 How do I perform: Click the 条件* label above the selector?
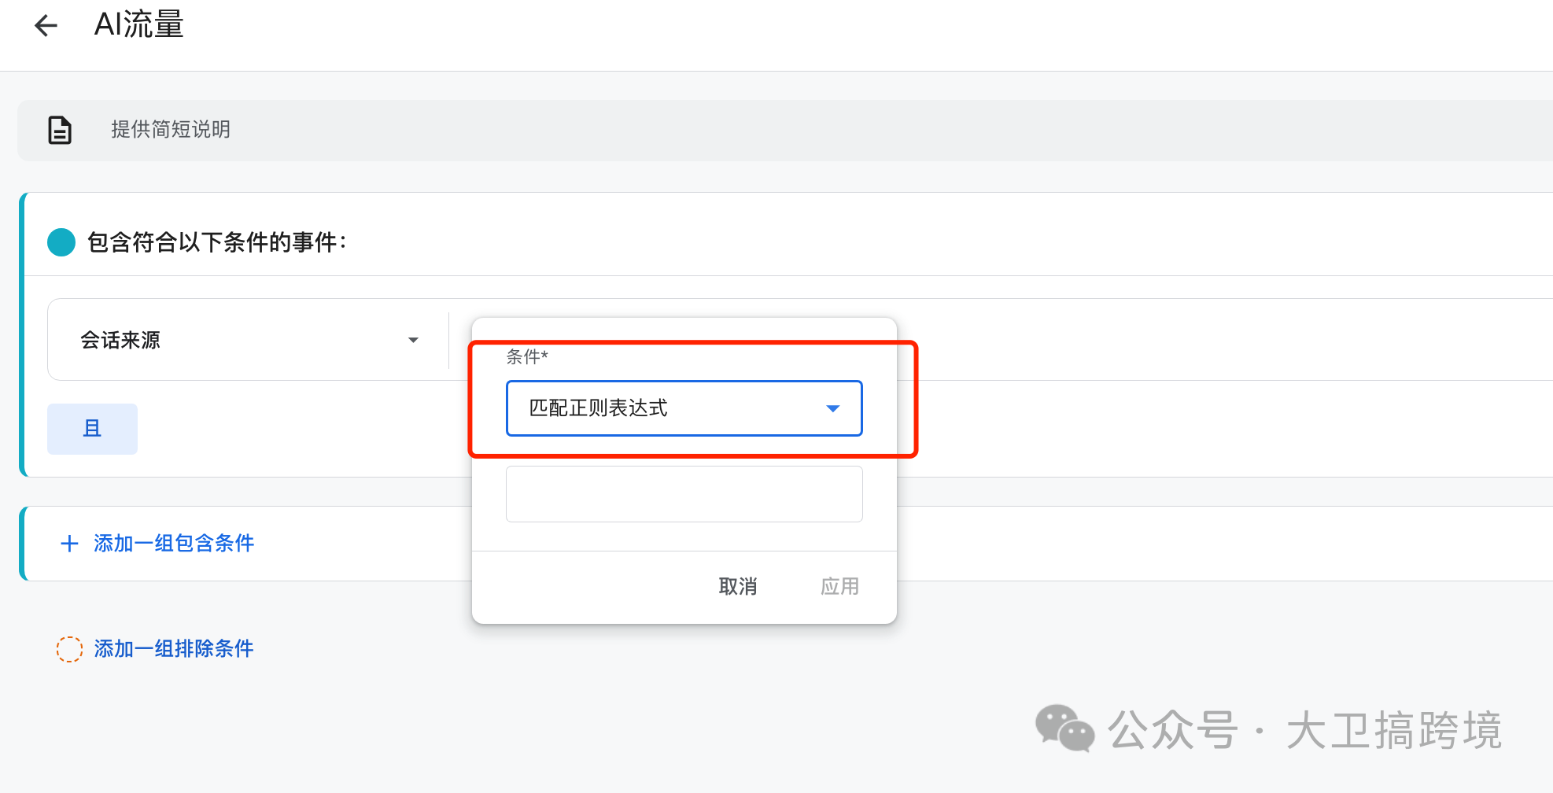[x=526, y=357]
